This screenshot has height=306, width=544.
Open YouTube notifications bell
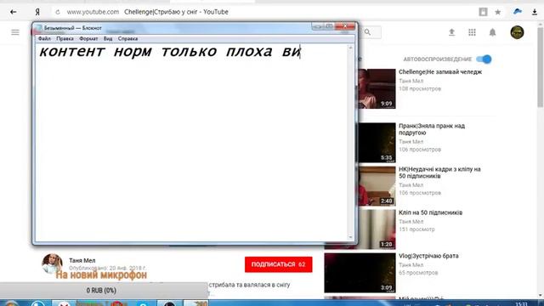[x=492, y=32]
